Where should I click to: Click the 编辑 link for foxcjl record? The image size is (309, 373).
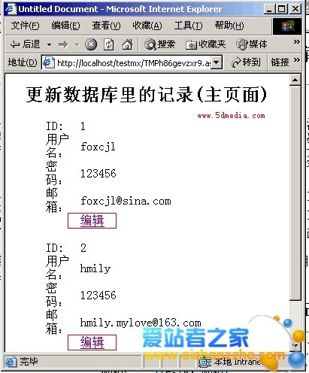92,220
